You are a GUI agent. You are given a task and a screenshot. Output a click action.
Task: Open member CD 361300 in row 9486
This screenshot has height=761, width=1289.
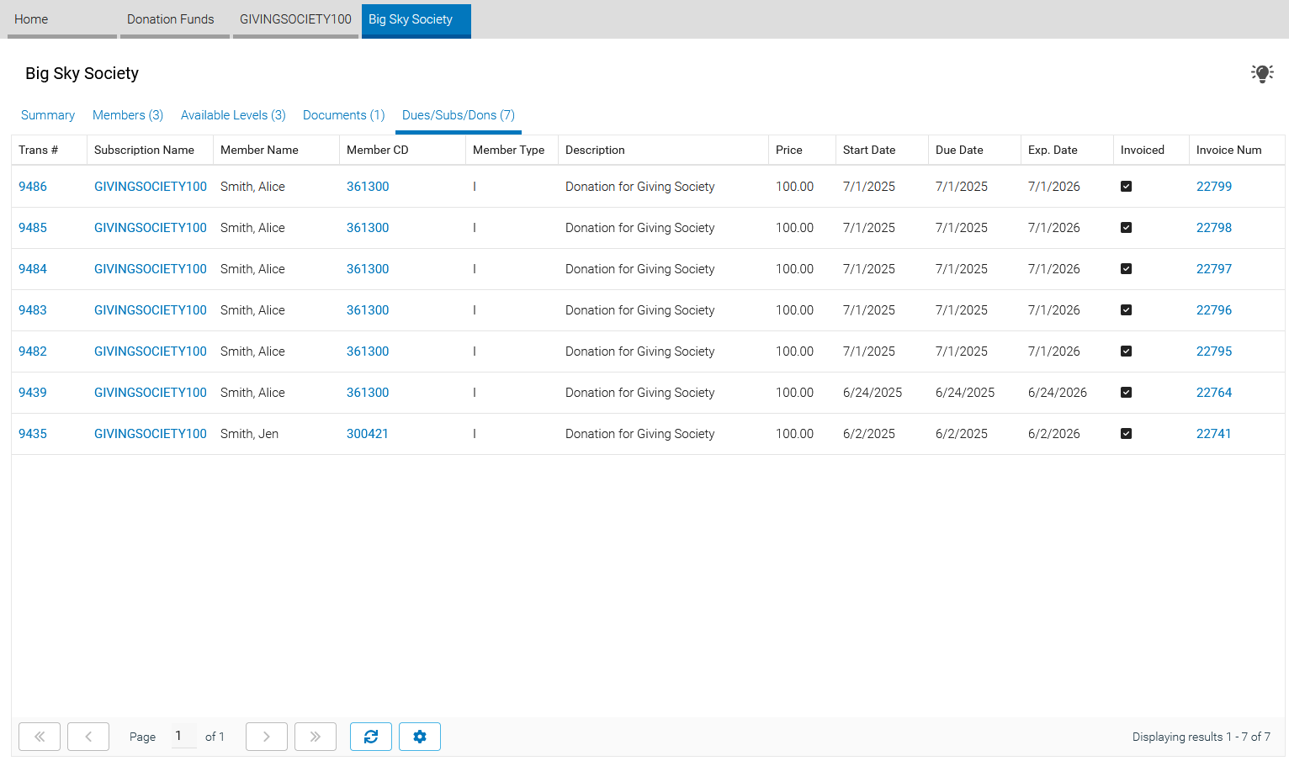coord(368,187)
